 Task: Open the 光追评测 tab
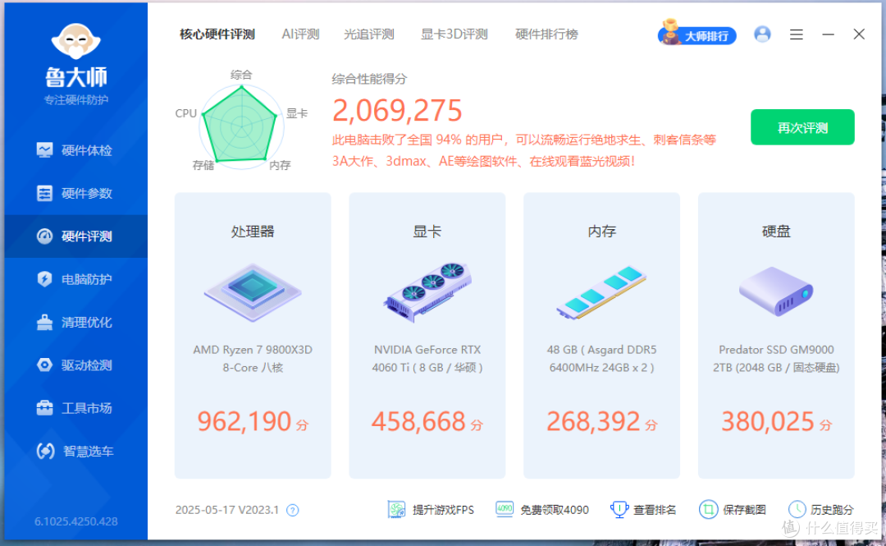[x=368, y=34]
